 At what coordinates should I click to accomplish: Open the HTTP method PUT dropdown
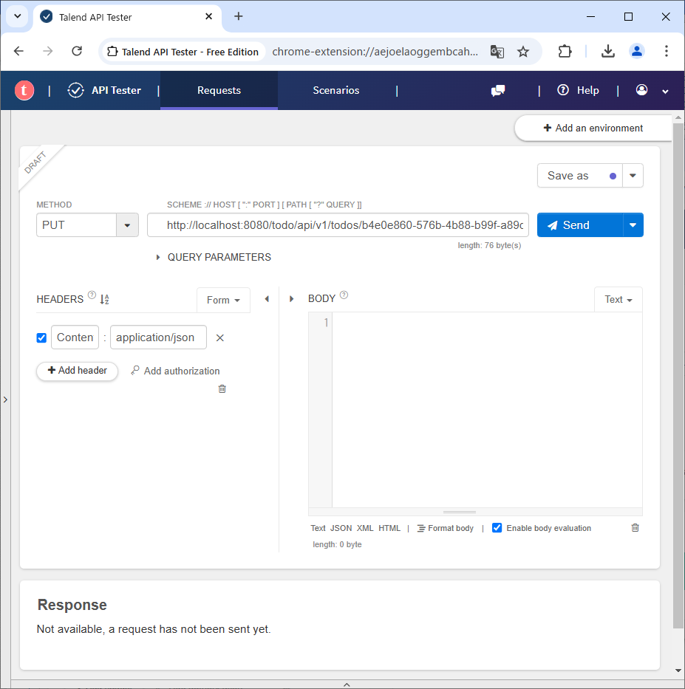coord(127,225)
